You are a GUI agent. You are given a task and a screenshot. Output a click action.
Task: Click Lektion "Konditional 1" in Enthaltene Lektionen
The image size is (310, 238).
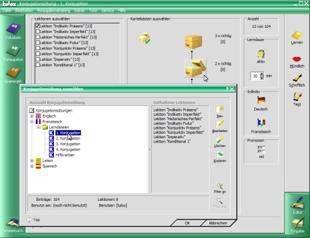click(x=172, y=141)
